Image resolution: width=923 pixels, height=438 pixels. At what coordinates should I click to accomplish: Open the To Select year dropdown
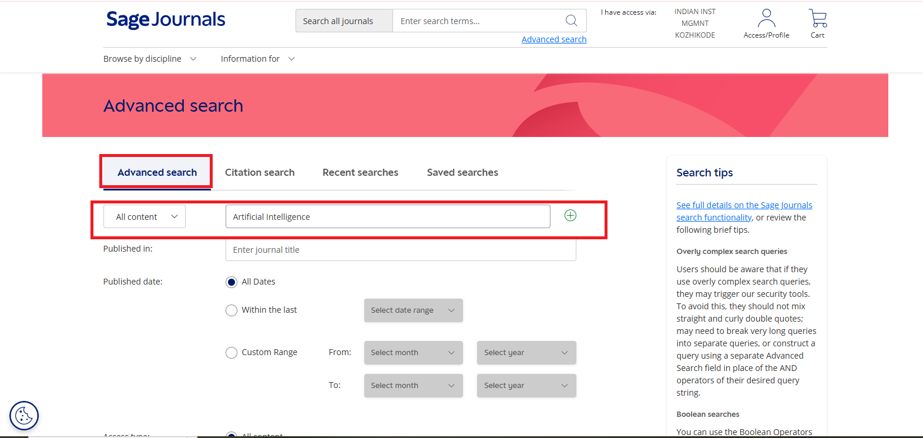526,386
